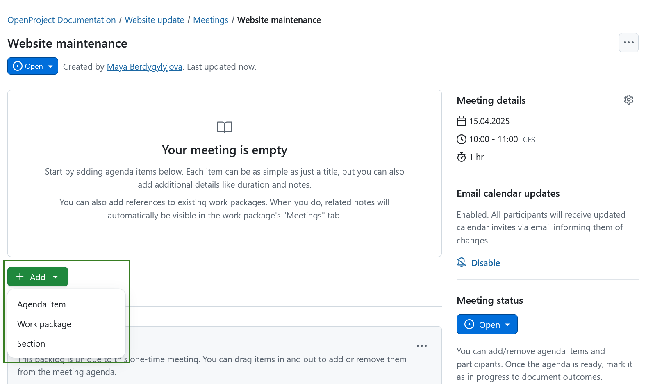646x384 pixels.
Task: Collapse the green Add dropdown button
Action: 38,277
